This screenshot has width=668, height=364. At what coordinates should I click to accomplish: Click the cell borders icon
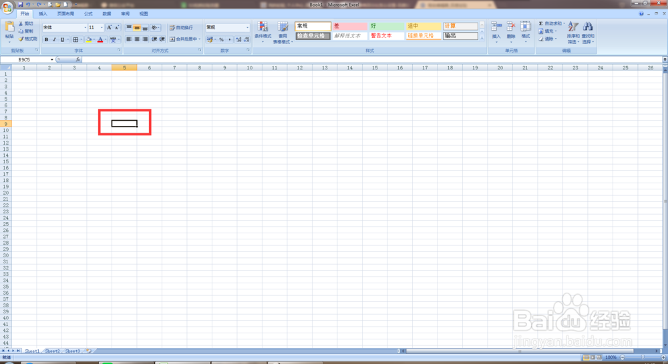pos(75,39)
